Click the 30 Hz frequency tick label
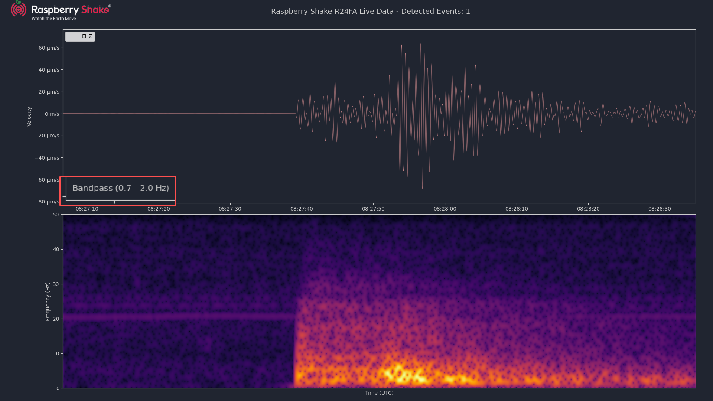 [x=56, y=284]
